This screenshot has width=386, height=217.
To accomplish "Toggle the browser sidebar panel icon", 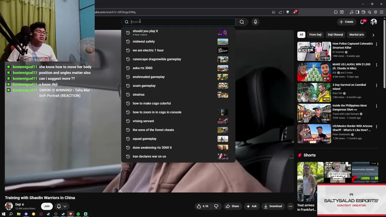I will (357, 12).
